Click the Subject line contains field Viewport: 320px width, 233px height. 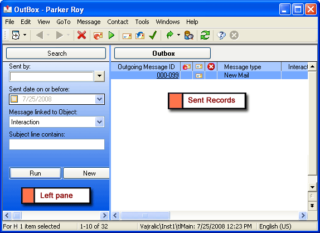[x=57, y=144]
